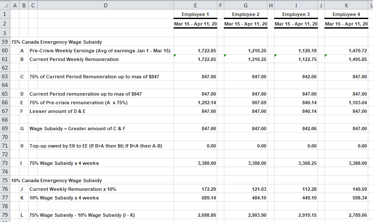
Task: Select column E header
Action: pos(195,5)
